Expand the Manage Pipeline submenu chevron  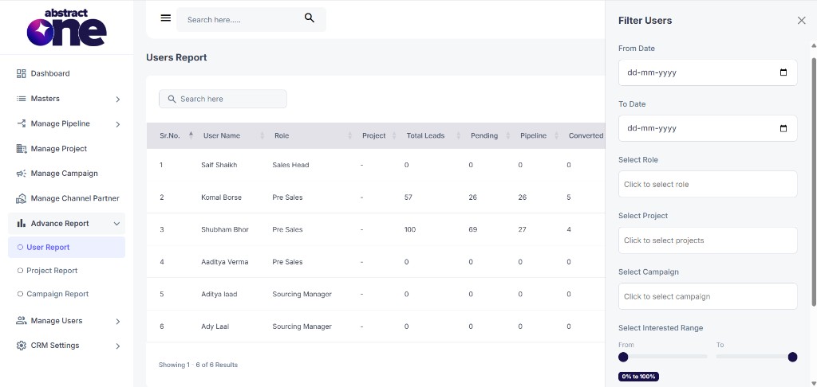point(118,123)
